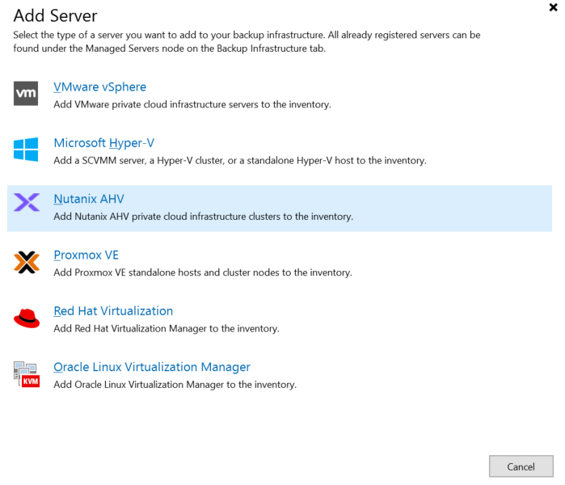This screenshot has width=565, height=485.
Task: Click the 'Add Server' dialog heading
Action: pos(56,16)
